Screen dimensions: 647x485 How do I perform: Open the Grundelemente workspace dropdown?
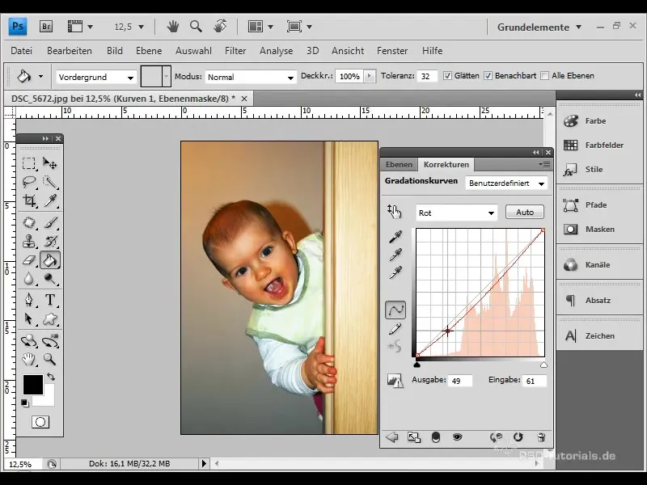539,27
